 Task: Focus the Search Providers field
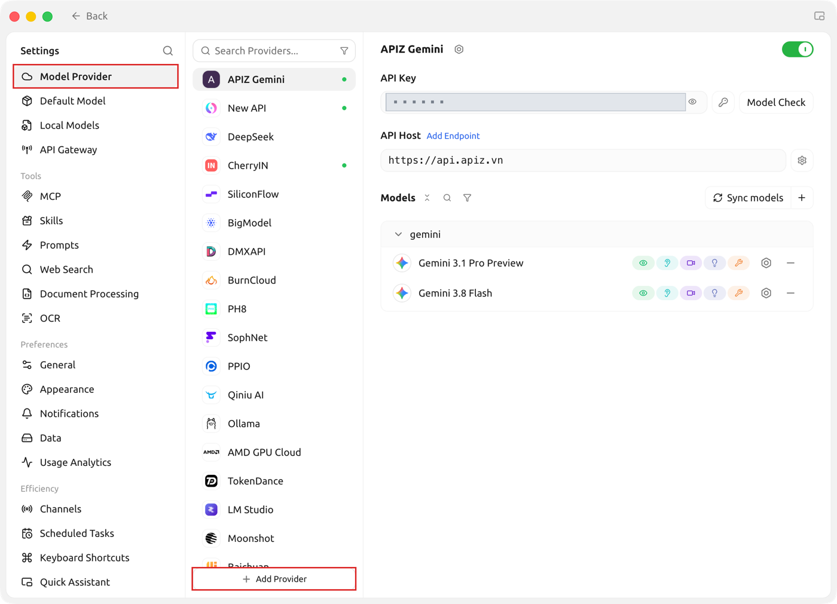coord(274,51)
